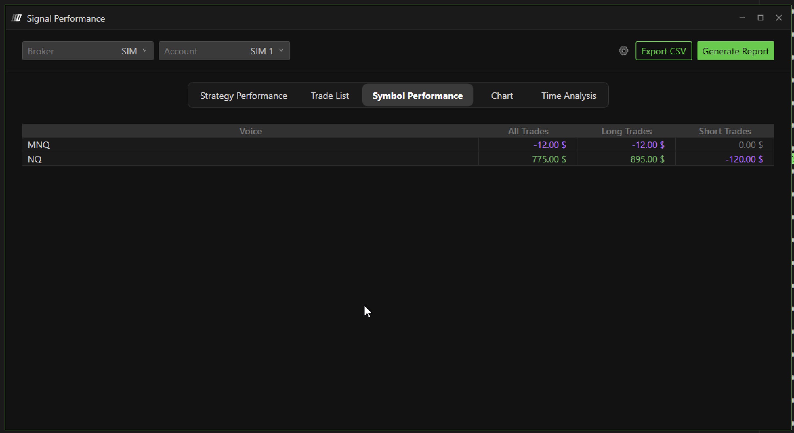
Task: Open the Time Analysis tab
Action: pyautogui.click(x=568, y=96)
